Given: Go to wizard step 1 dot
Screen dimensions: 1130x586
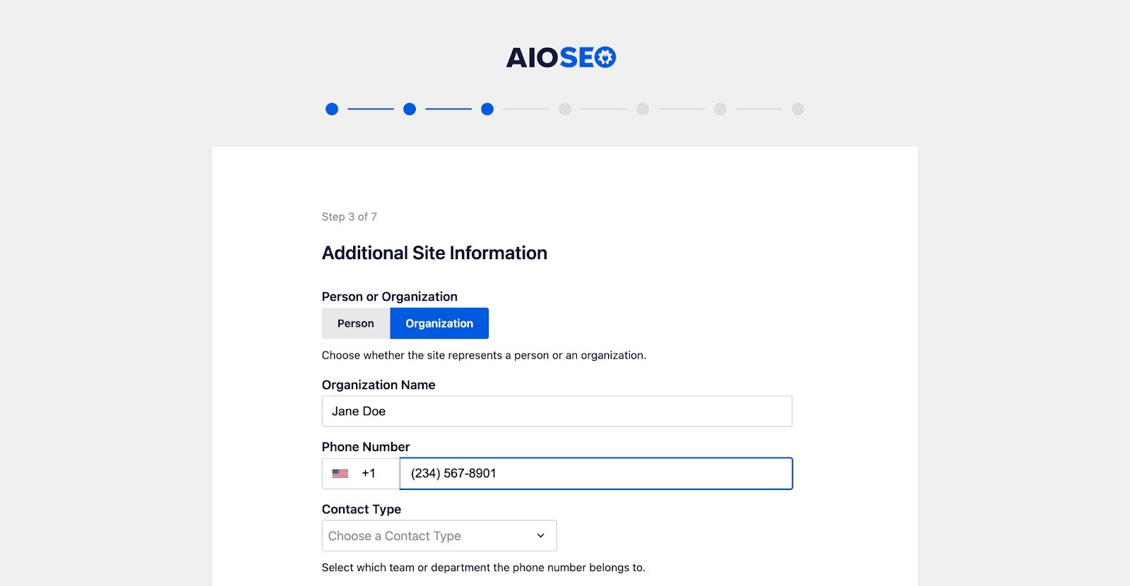Looking at the screenshot, I should point(332,109).
